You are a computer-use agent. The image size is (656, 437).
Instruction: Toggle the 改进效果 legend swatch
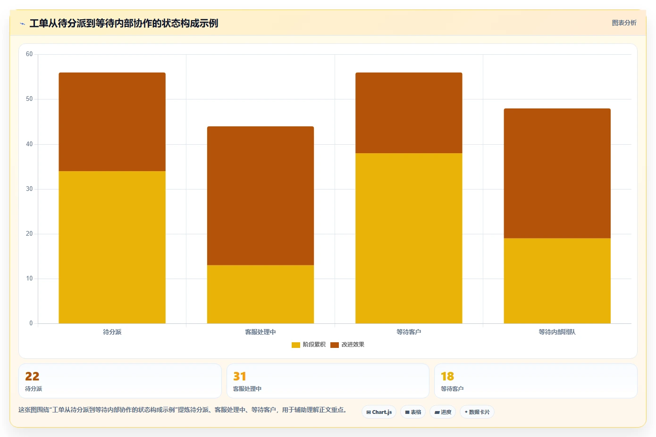(335, 345)
